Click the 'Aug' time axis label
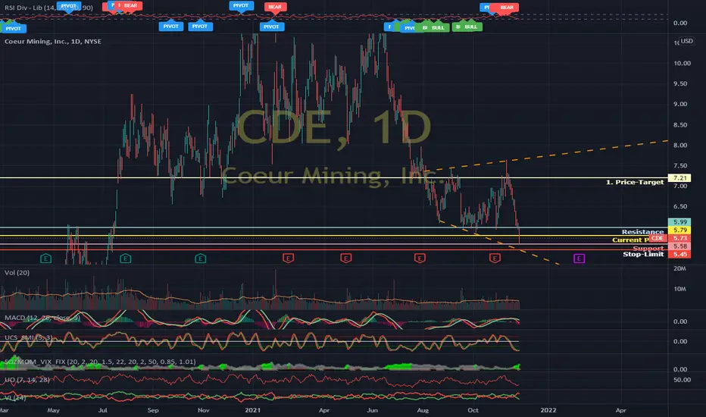The width and height of the screenshot is (706, 417). pos(423,410)
